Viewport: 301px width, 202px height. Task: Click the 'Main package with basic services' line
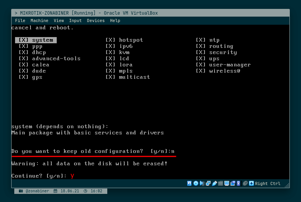point(88,132)
